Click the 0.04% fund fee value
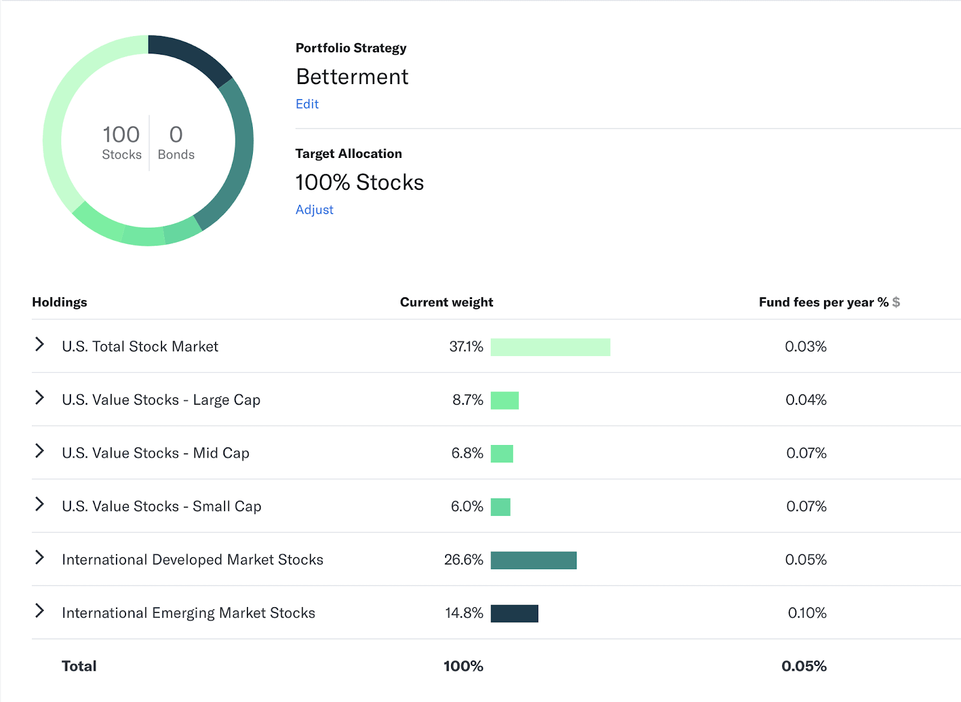961x702 pixels. point(806,400)
